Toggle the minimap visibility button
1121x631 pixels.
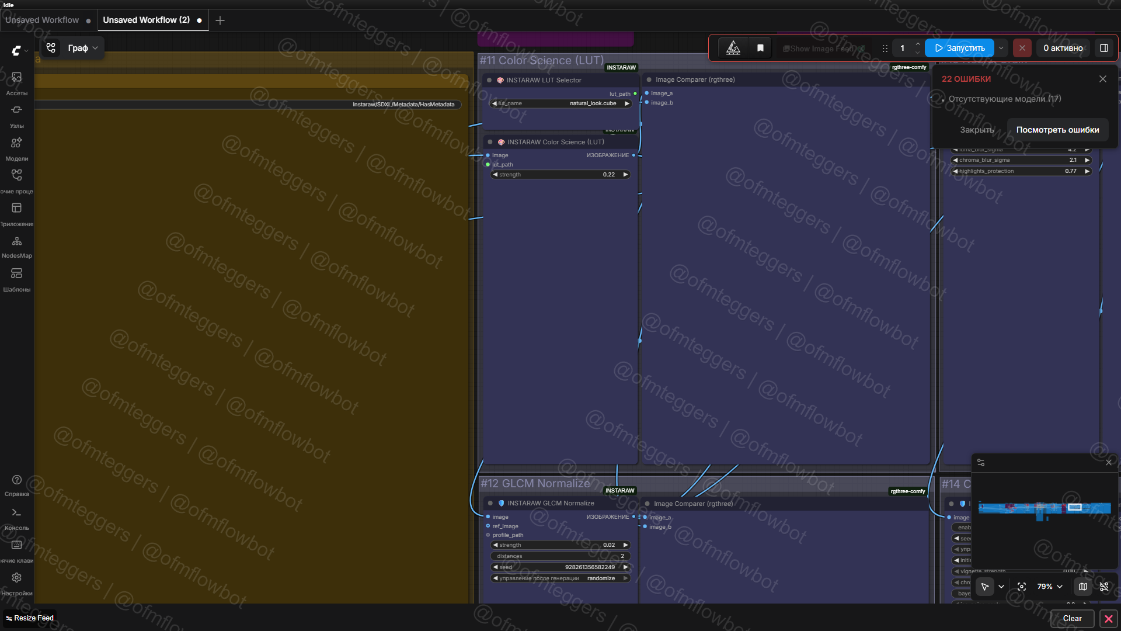1083,587
